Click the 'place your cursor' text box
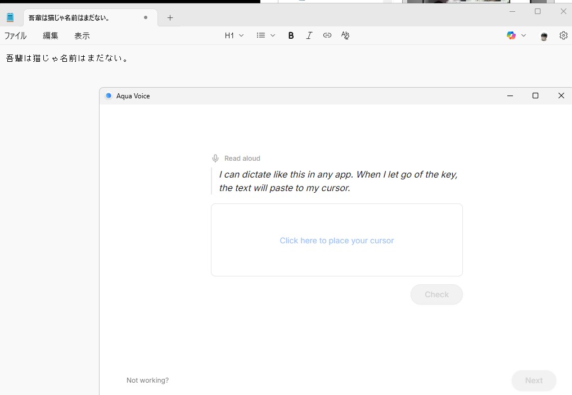 pos(336,240)
